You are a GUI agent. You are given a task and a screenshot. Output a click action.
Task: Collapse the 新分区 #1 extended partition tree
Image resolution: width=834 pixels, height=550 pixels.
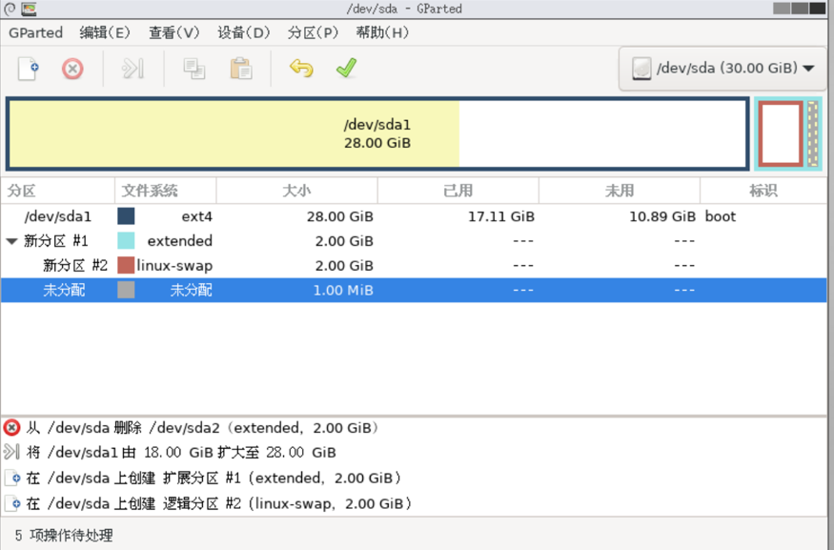11,241
